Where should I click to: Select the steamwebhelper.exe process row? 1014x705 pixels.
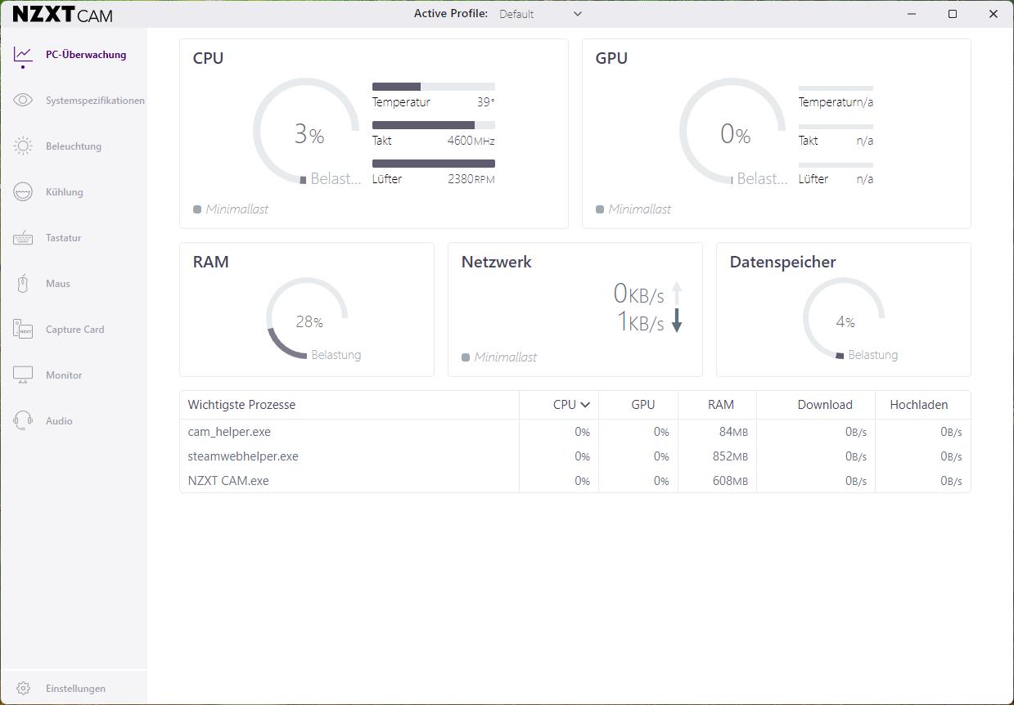point(243,456)
